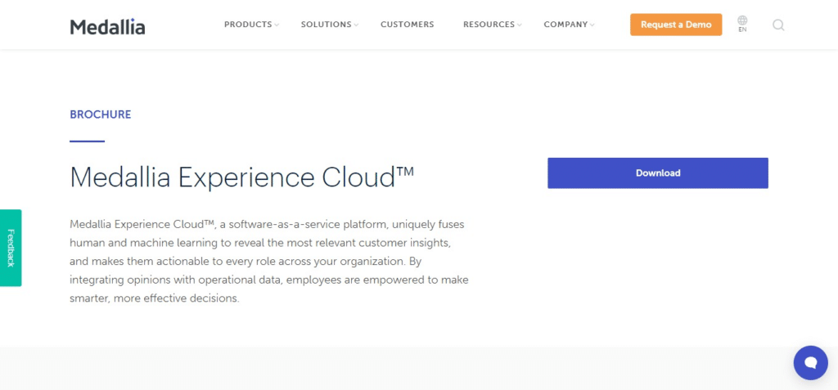The image size is (838, 390).
Task: Click the Request a Demo button
Action: click(676, 25)
